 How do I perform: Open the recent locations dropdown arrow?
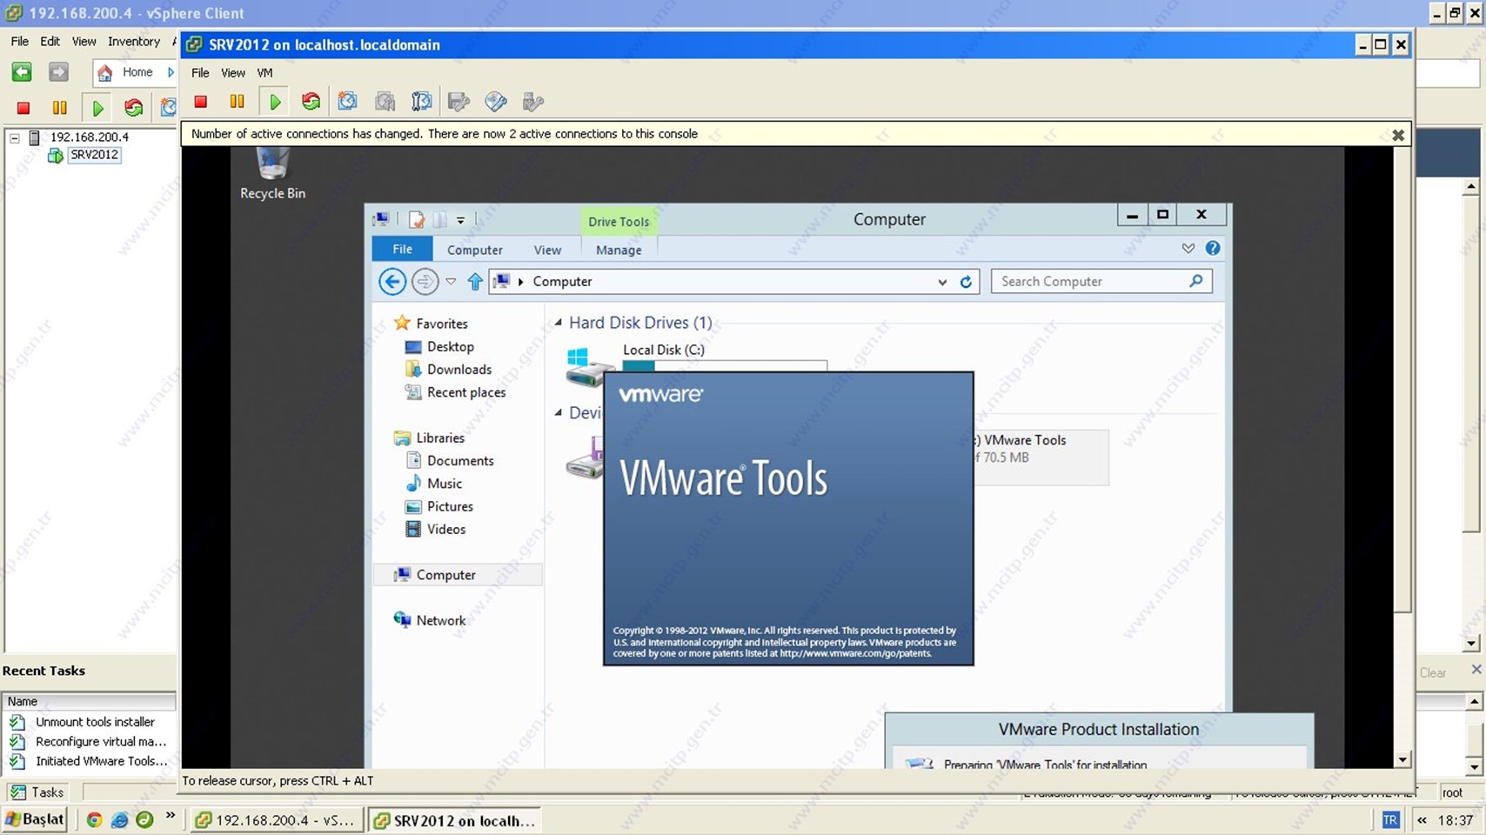451,282
